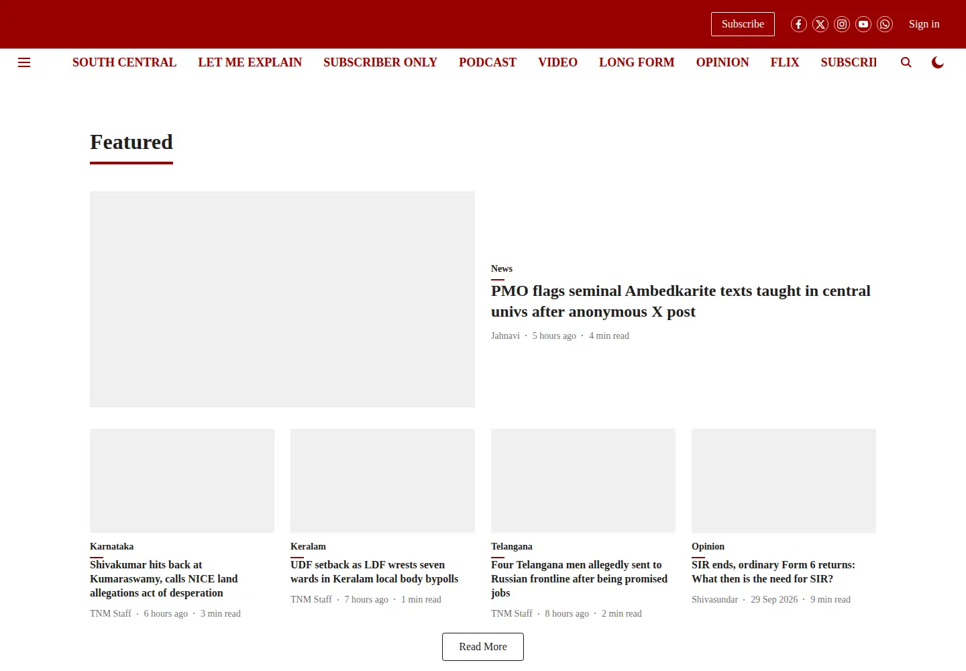Open the hamburger menu icon
Viewport: 966px width, 671px height.
click(x=24, y=62)
